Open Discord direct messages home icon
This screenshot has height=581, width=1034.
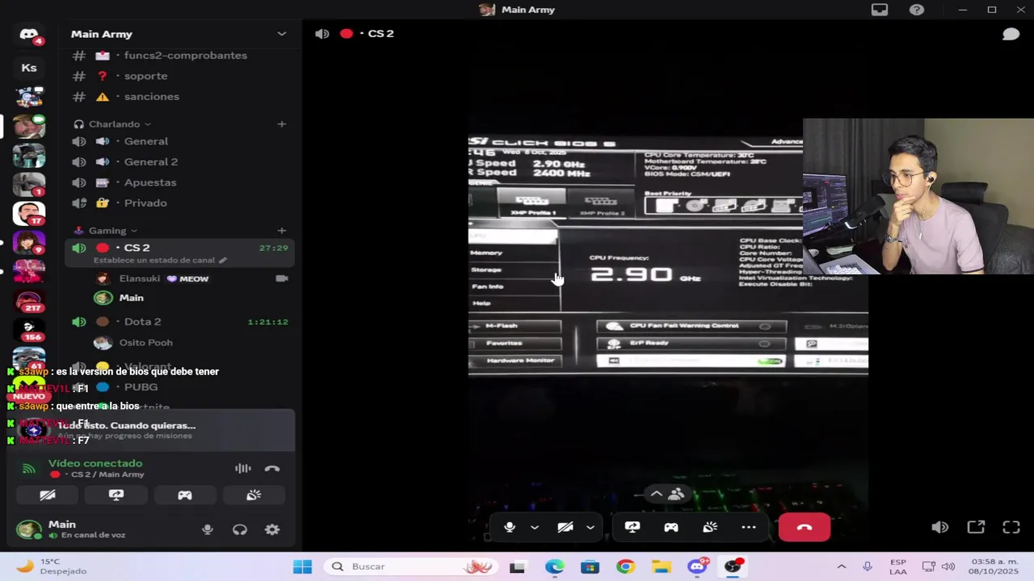click(29, 35)
